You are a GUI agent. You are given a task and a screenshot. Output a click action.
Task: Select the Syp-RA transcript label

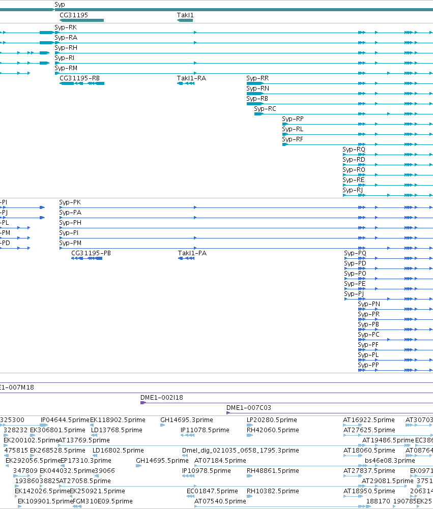(66, 38)
